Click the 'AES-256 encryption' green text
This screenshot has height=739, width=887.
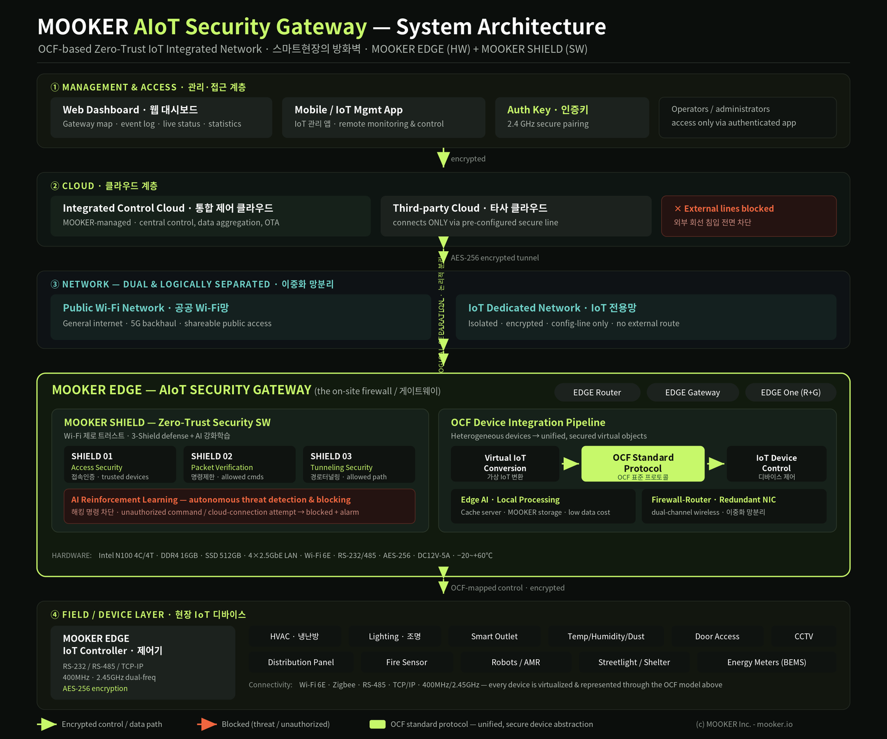95,689
